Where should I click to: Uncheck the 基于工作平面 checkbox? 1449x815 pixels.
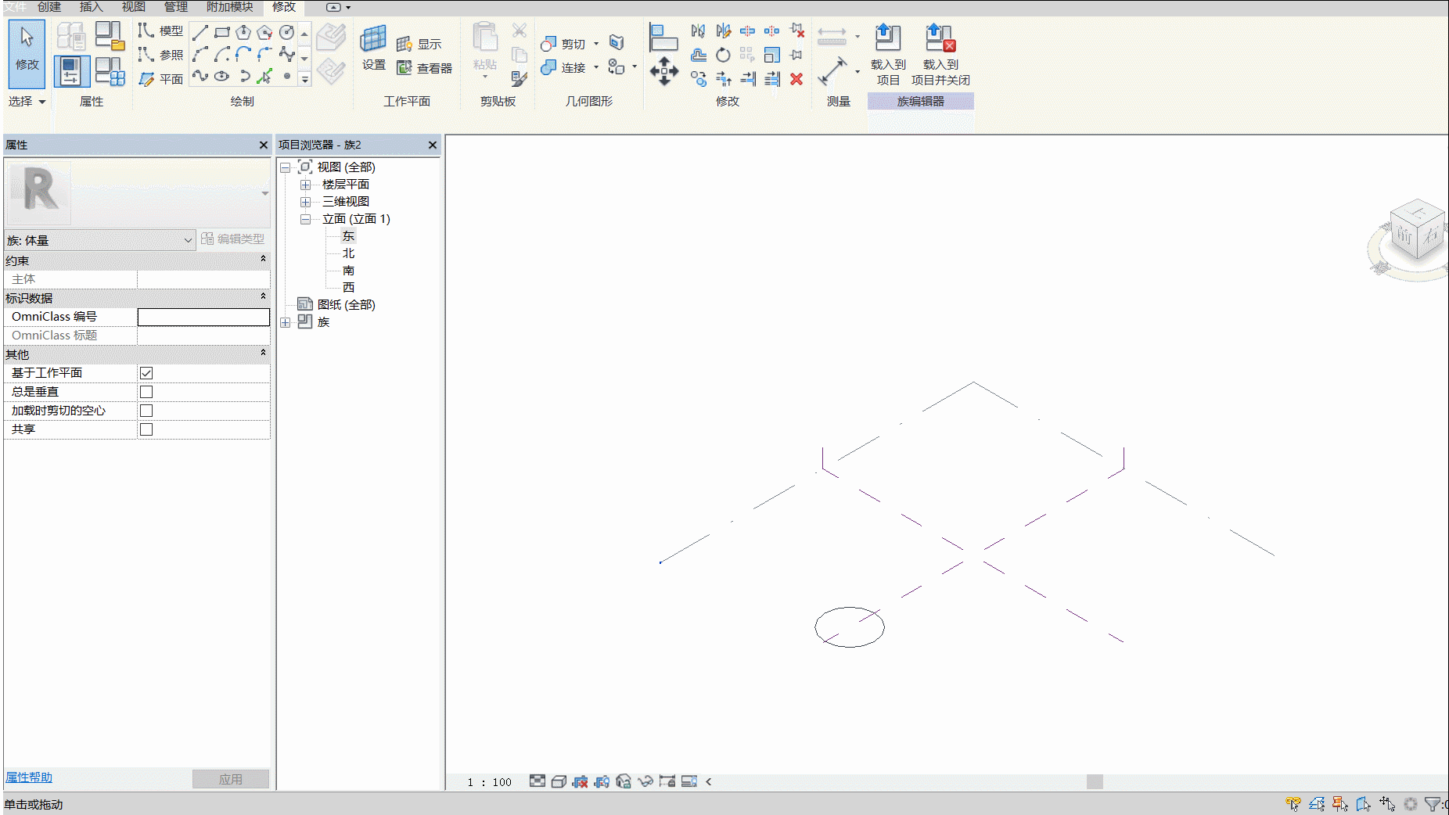tap(146, 373)
